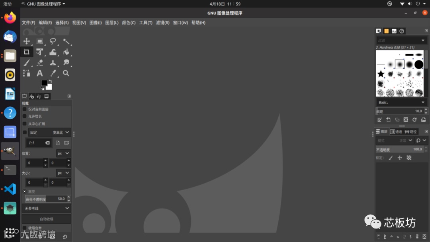Select the Rectangle Select tool
The height and width of the screenshot is (242, 430).
[x=40, y=41]
